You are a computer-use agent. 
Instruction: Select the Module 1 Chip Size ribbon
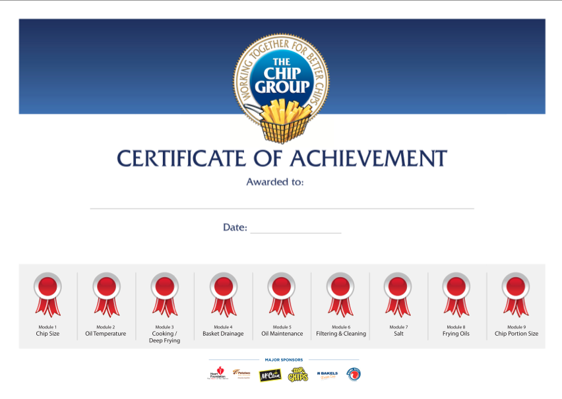point(47,295)
